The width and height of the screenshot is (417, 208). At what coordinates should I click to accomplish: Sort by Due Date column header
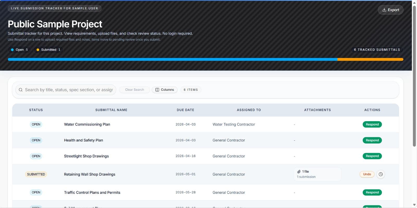(x=186, y=110)
